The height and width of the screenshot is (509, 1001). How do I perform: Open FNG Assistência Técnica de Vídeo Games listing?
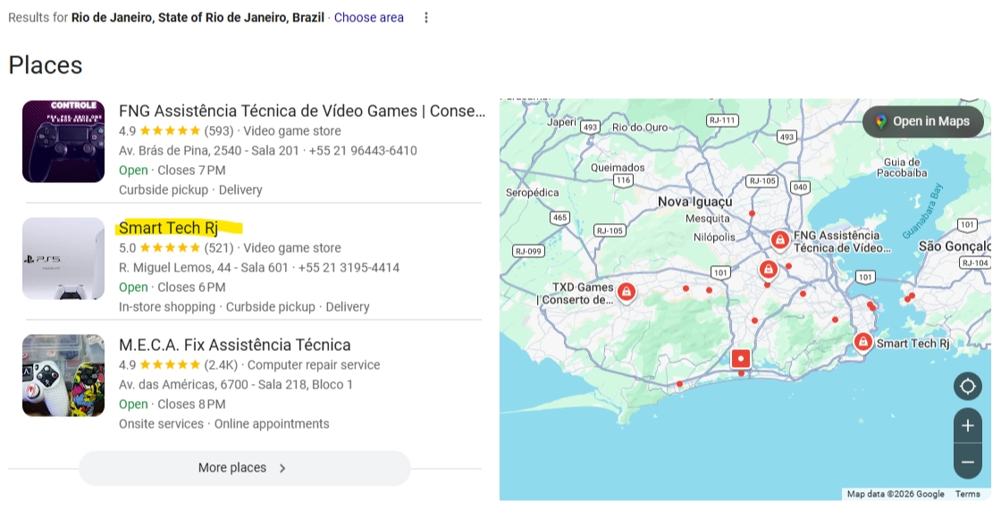[x=302, y=111]
